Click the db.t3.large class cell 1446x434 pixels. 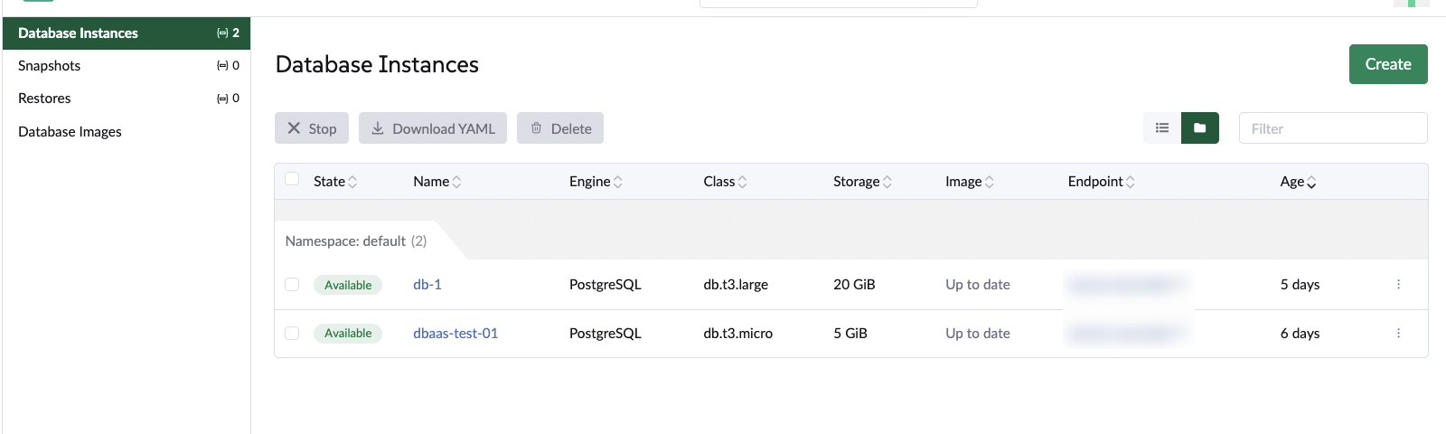tap(736, 284)
